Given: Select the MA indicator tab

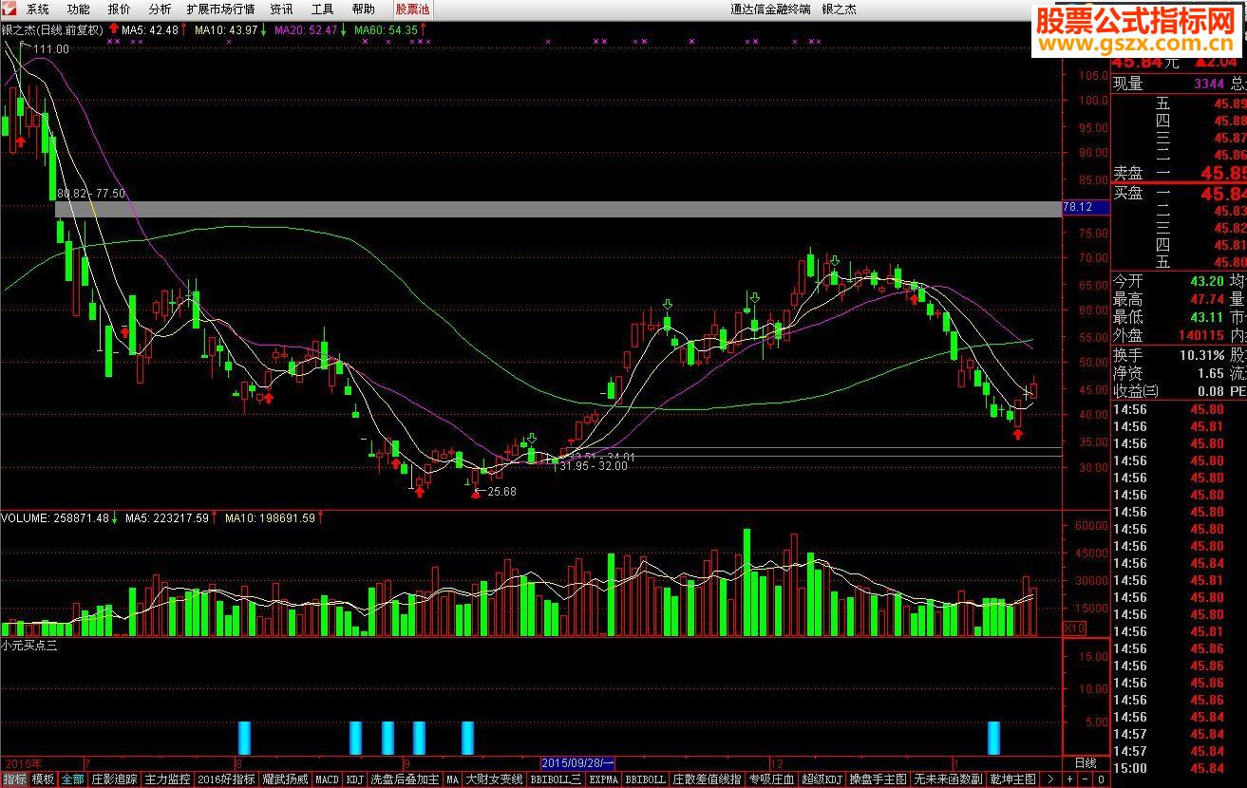Looking at the screenshot, I should [452, 779].
